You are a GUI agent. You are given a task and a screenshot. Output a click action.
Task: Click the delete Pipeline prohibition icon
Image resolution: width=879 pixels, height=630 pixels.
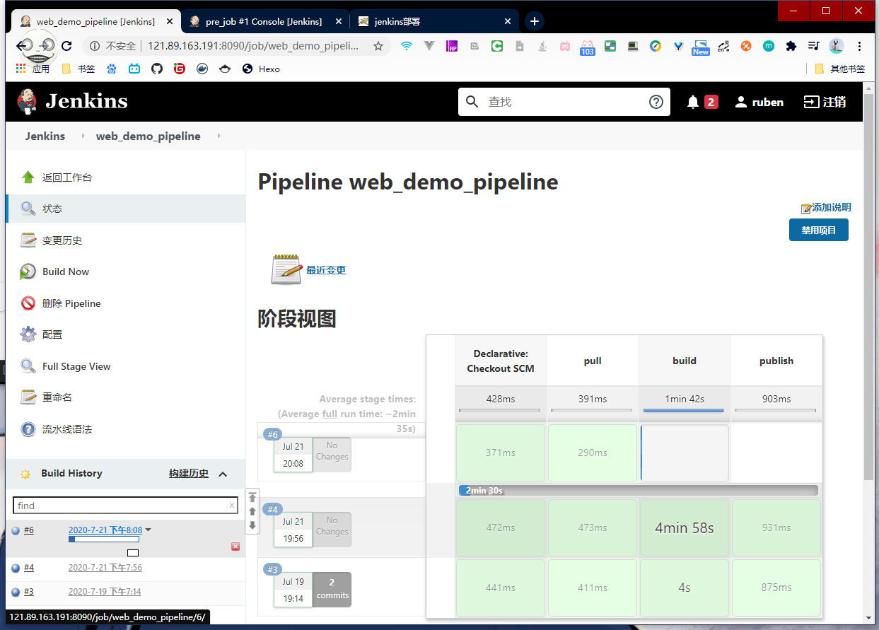(28, 303)
